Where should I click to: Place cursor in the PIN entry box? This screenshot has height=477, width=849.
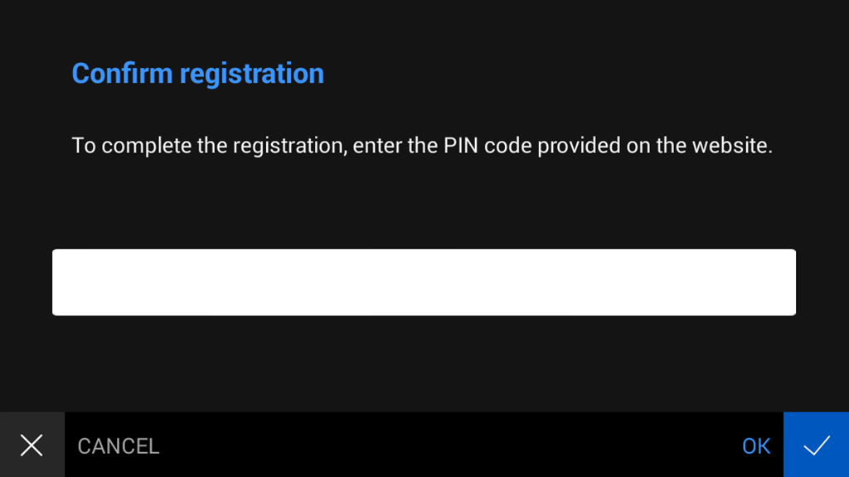pyautogui.click(x=424, y=282)
